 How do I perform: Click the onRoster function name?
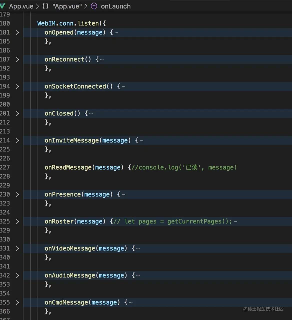(59, 221)
